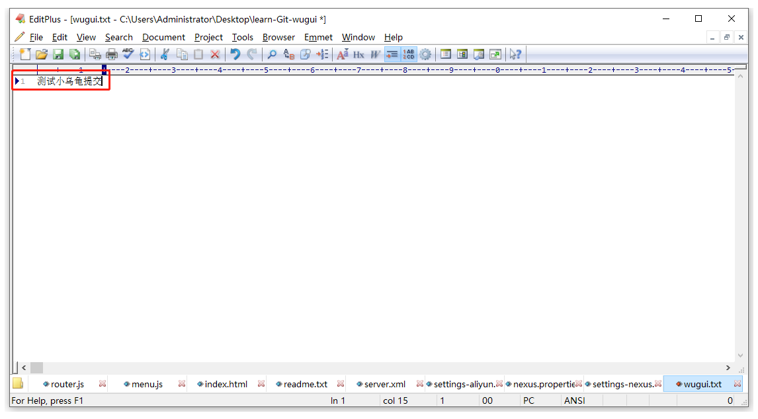Switch to the index.html tab
Viewport: 758px width, 419px height.
click(226, 384)
